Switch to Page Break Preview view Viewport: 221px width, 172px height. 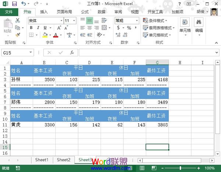(154, 168)
